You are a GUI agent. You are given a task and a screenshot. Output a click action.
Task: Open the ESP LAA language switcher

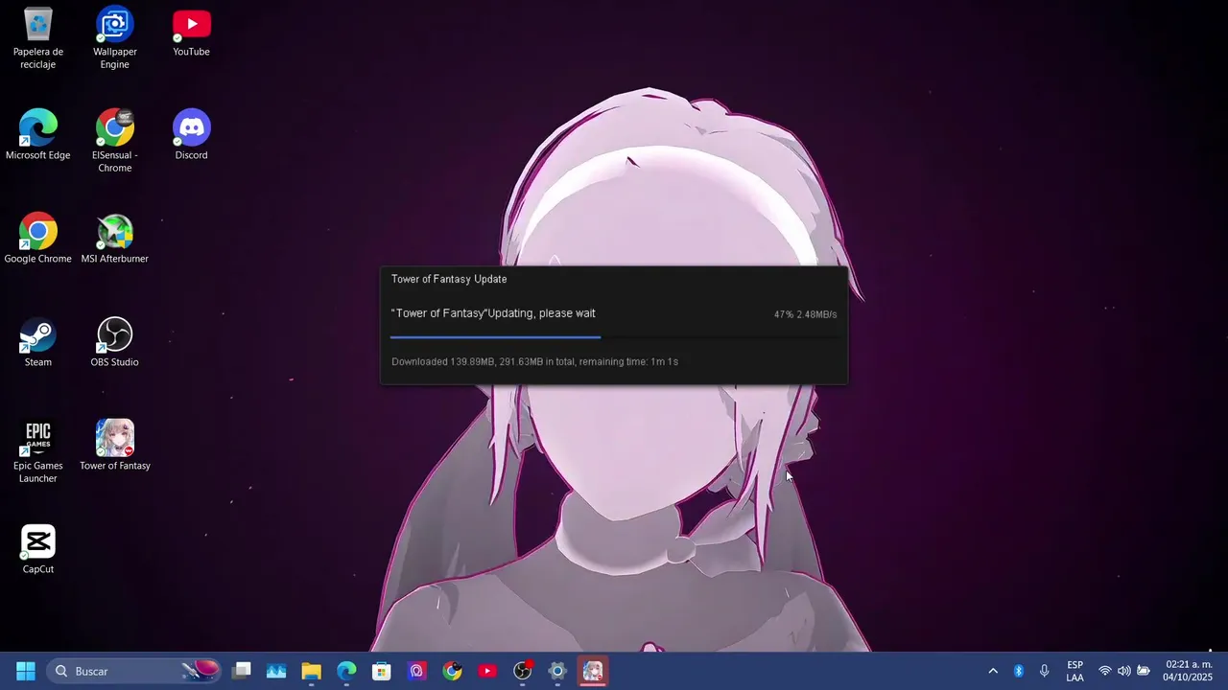[x=1074, y=671]
